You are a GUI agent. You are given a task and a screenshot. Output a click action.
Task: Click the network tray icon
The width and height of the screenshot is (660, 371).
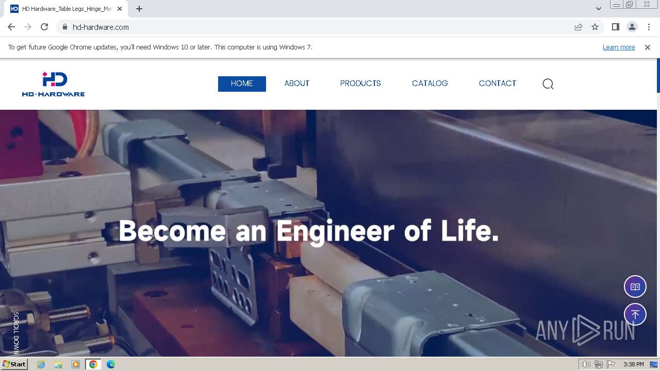pos(599,364)
